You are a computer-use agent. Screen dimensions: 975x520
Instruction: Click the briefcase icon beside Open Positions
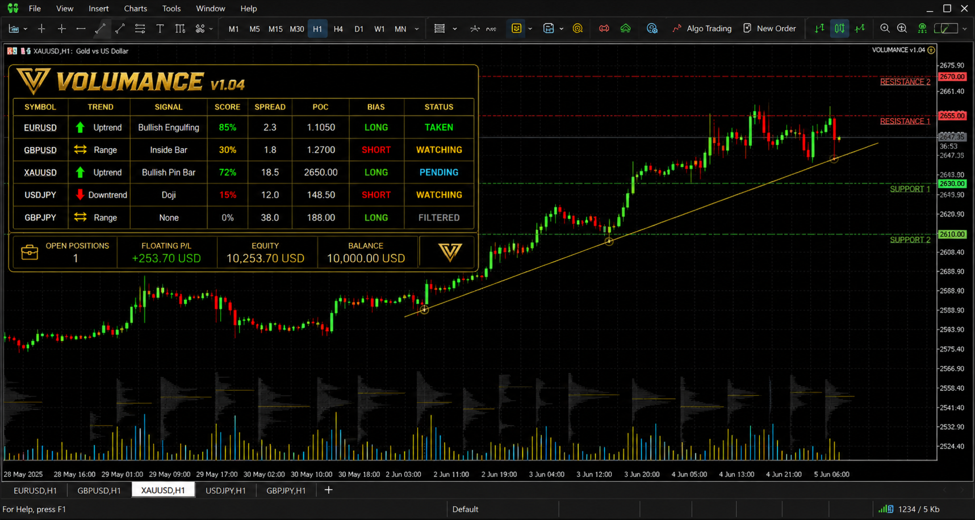tap(30, 252)
